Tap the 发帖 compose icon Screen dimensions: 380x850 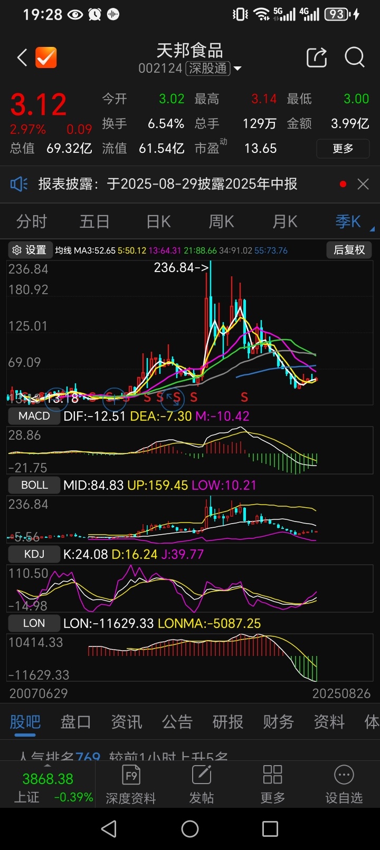click(202, 785)
